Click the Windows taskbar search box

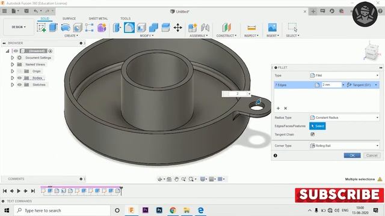coord(62,211)
